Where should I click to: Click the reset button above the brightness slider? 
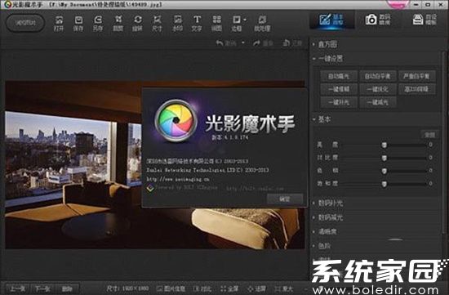pyautogui.click(x=429, y=135)
